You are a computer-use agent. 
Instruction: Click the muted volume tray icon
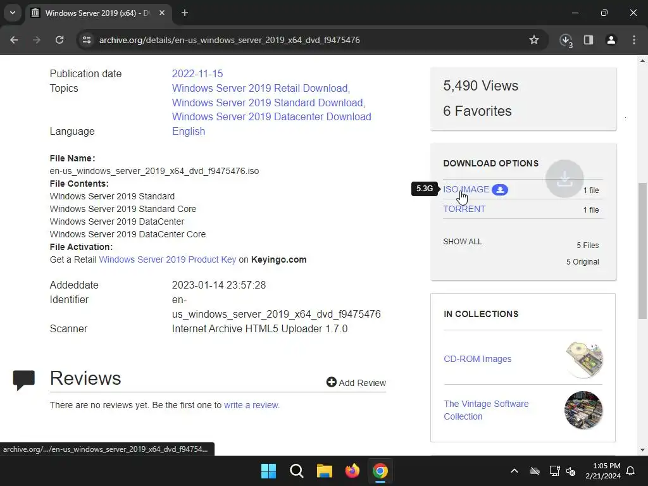coord(571,471)
